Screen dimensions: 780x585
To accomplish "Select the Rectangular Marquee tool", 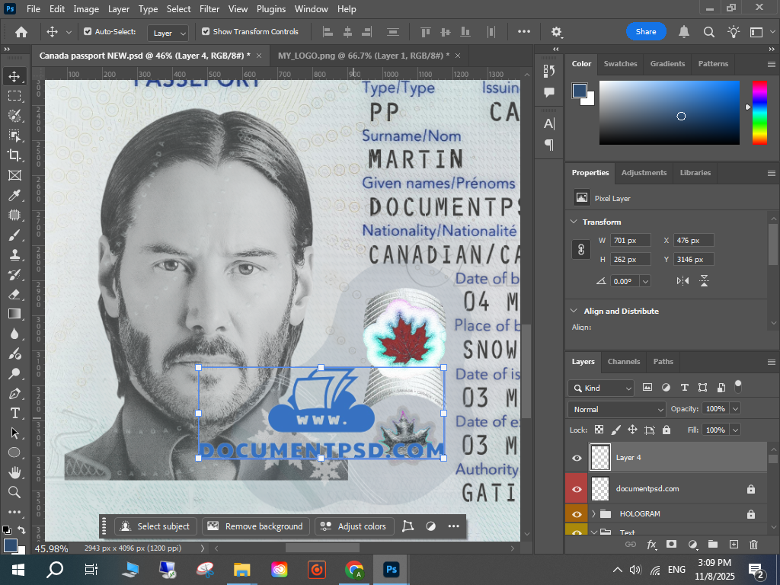I will (14, 96).
